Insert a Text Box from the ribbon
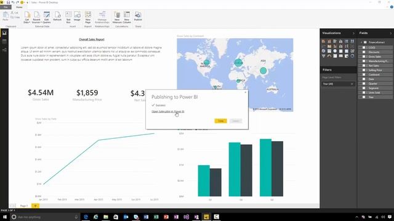394x221 pixels. 68,17
